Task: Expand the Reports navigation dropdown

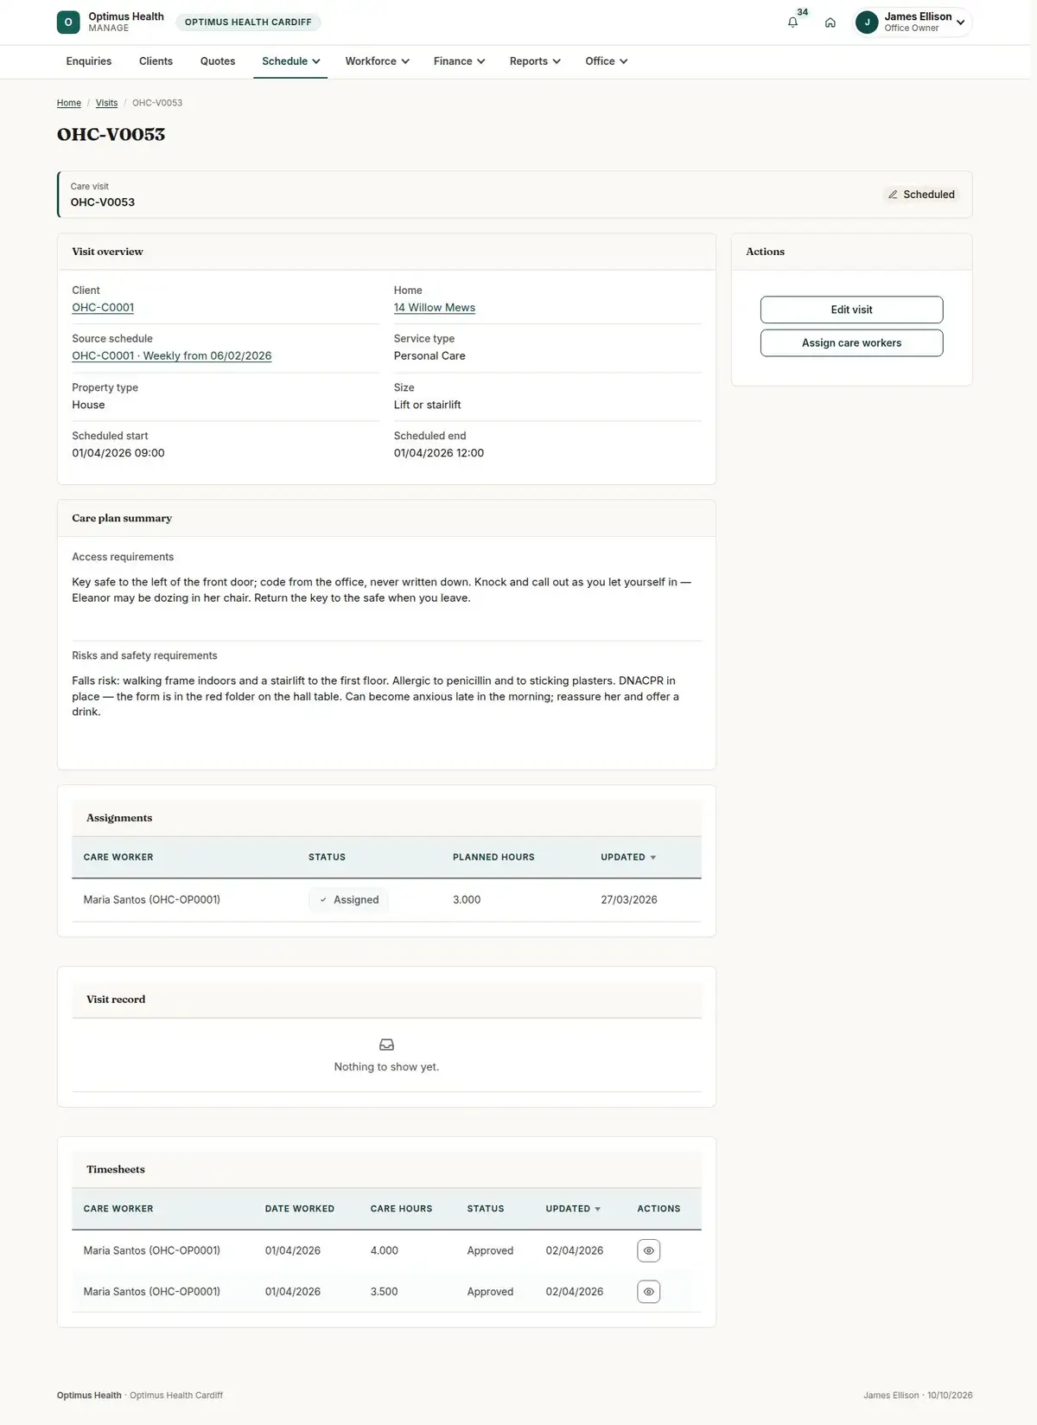Action: 535,61
